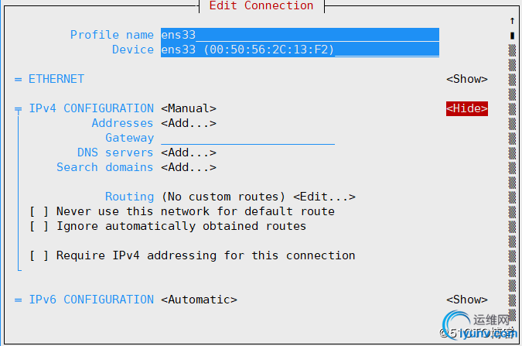Click the IPv6 section equals marker
The width and height of the screenshot is (522, 346).
coord(19,300)
